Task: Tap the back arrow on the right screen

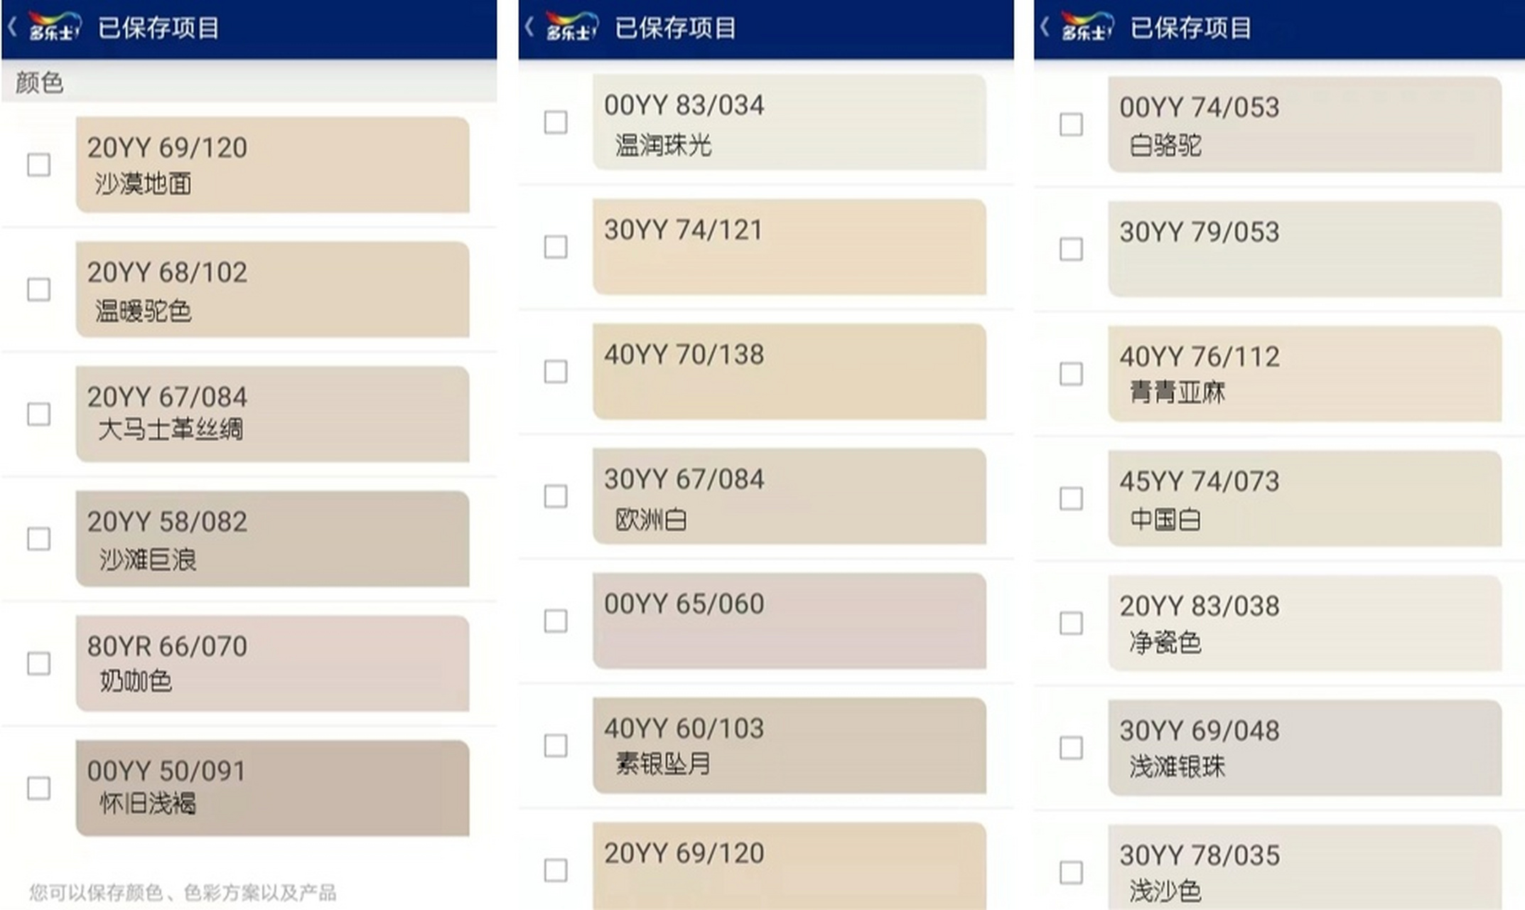Action: pyautogui.click(x=1044, y=28)
